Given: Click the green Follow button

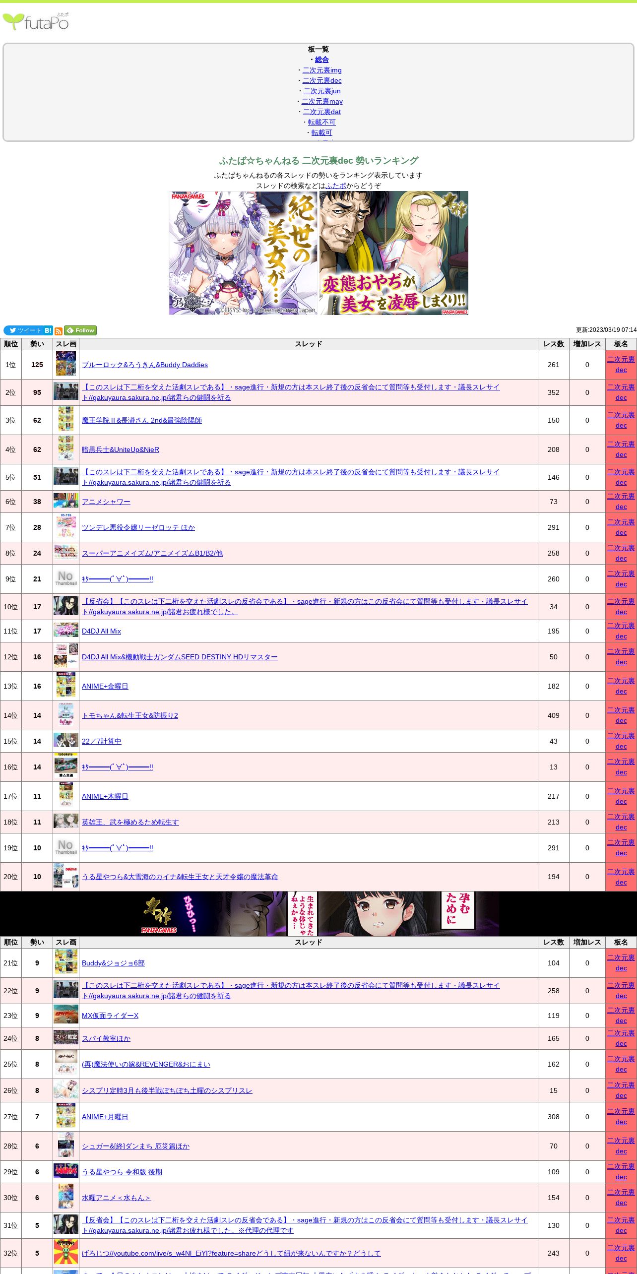Looking at the screenshot, I should (80, 330).
